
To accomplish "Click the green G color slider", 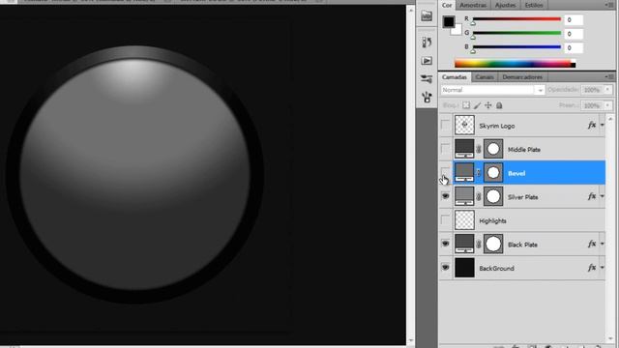I will 516,33.
